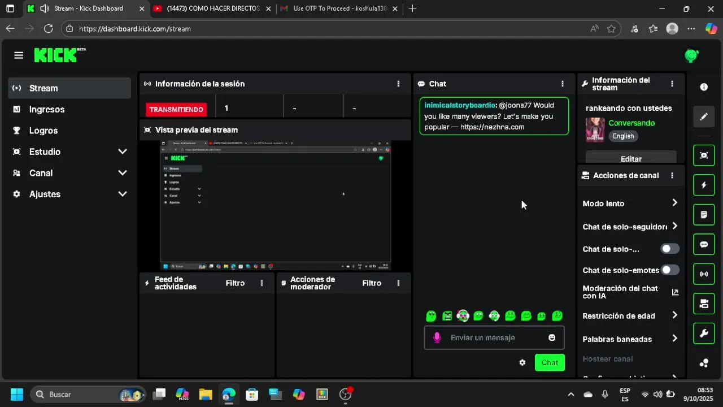Toggle the document moderator actions widget icon
Screen dimensions: 723x407
point(704,215)
